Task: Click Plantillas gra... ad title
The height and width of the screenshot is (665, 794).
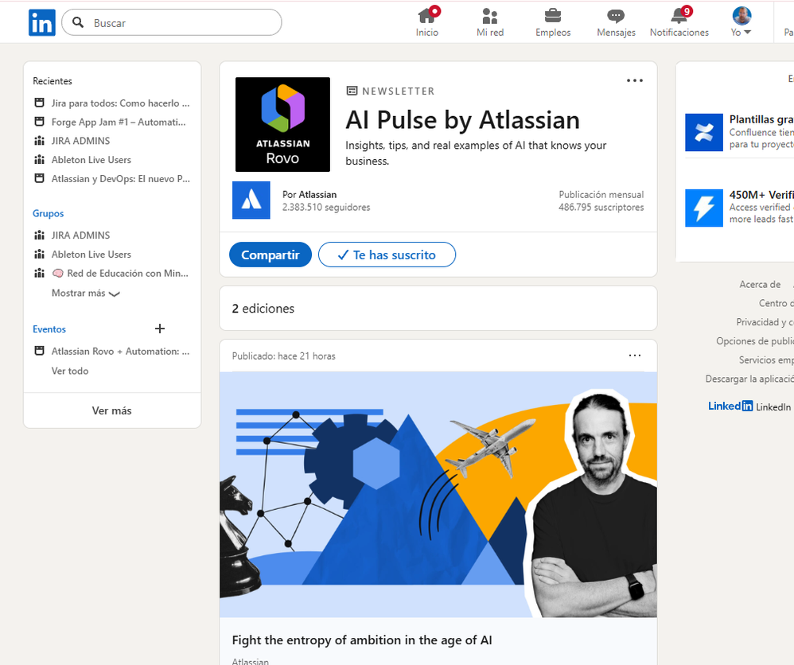Action: pyautogui.click(x=761, y=119)
